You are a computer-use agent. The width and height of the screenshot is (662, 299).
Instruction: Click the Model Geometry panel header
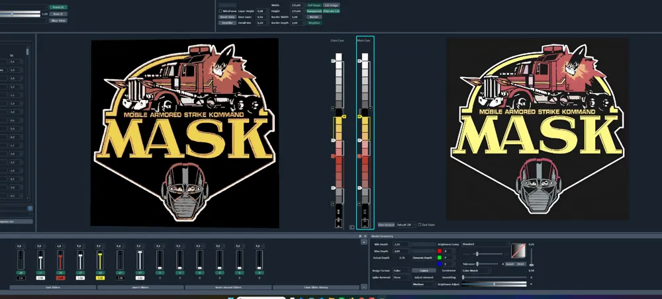click(x=515, y=236)
